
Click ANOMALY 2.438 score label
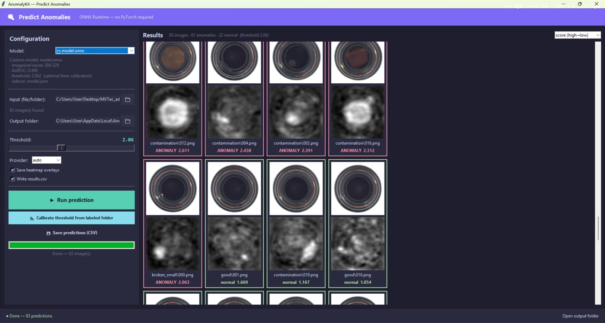point(234,150)
